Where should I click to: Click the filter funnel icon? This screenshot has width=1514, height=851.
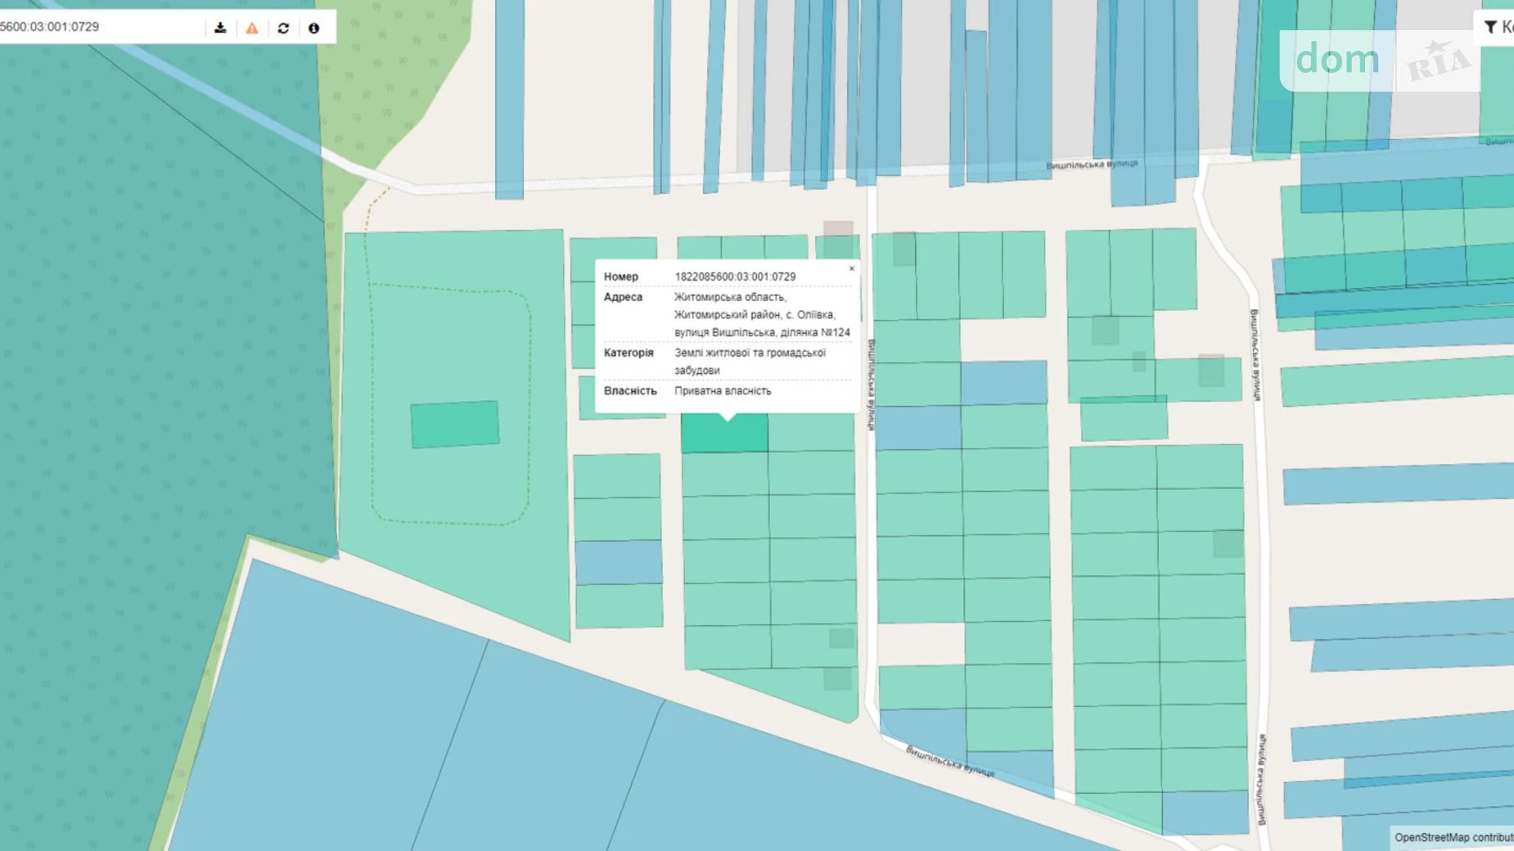click(1490, 27)
